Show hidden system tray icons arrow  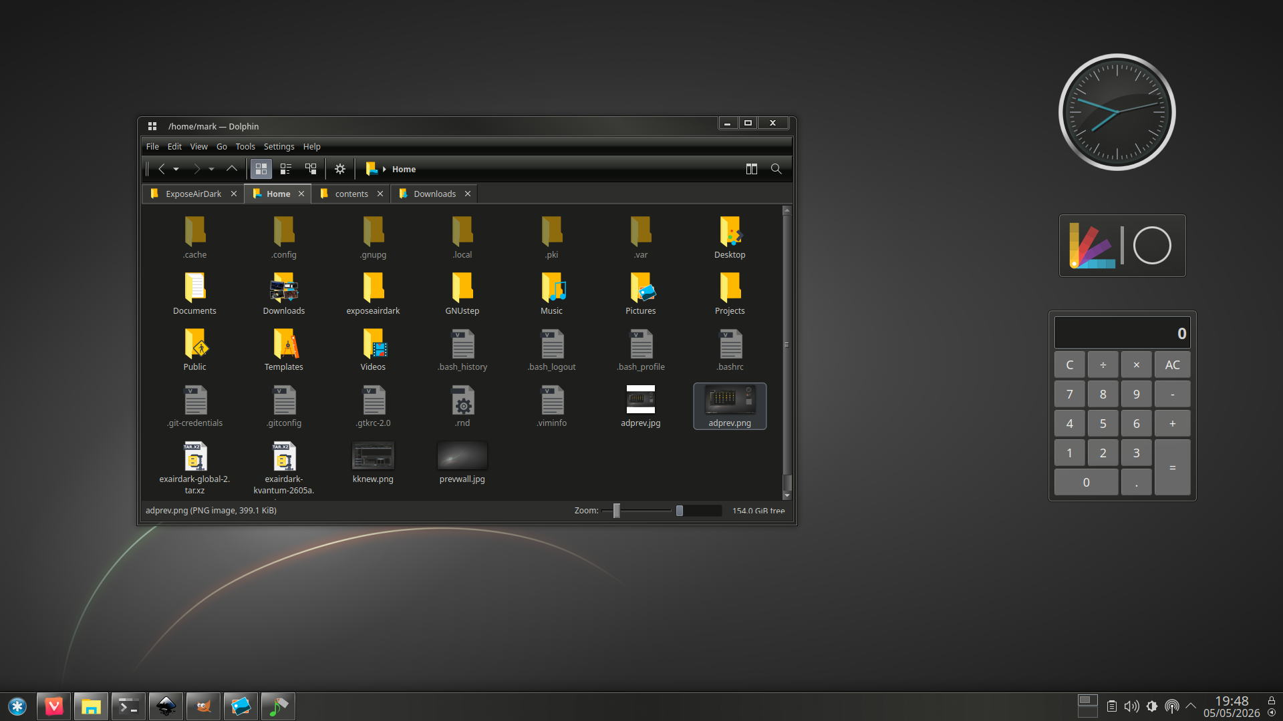(1191, 706)
